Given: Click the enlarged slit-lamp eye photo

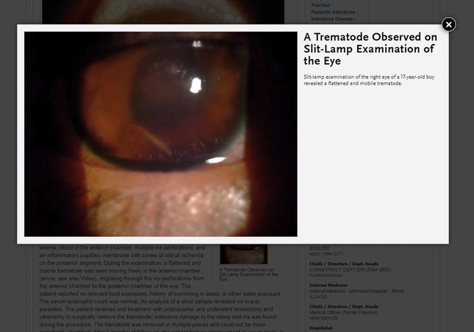Looking at the screenshot, I should 160,134.
